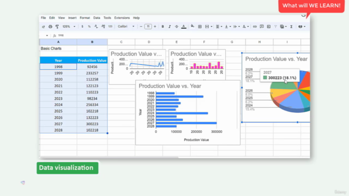Decrease decimal places
Image resolution: width=349 pixels, height=196 pixels.
pos(96,27)
